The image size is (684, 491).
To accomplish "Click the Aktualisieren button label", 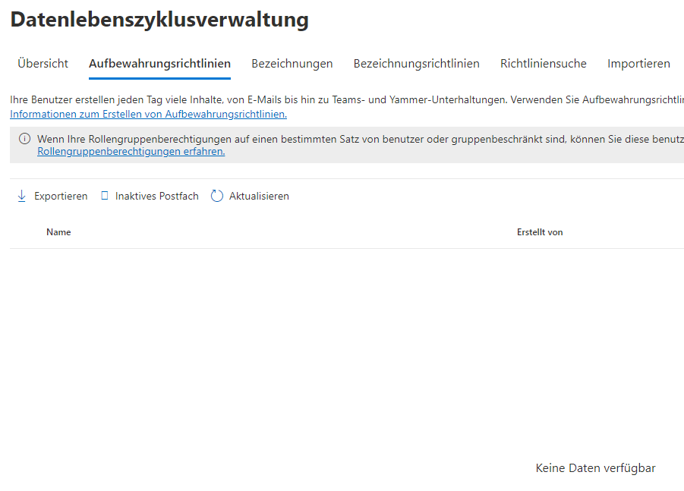I will coord(259,197).
